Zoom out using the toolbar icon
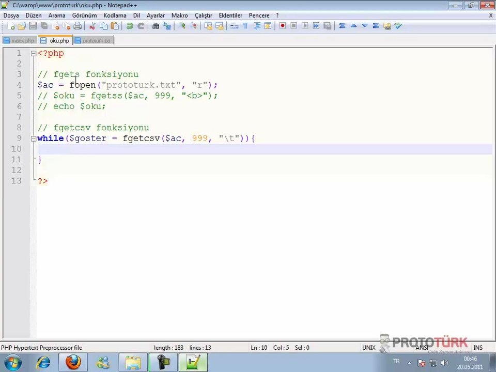Viewport: 496px width, 372px height. coord(193,26)
